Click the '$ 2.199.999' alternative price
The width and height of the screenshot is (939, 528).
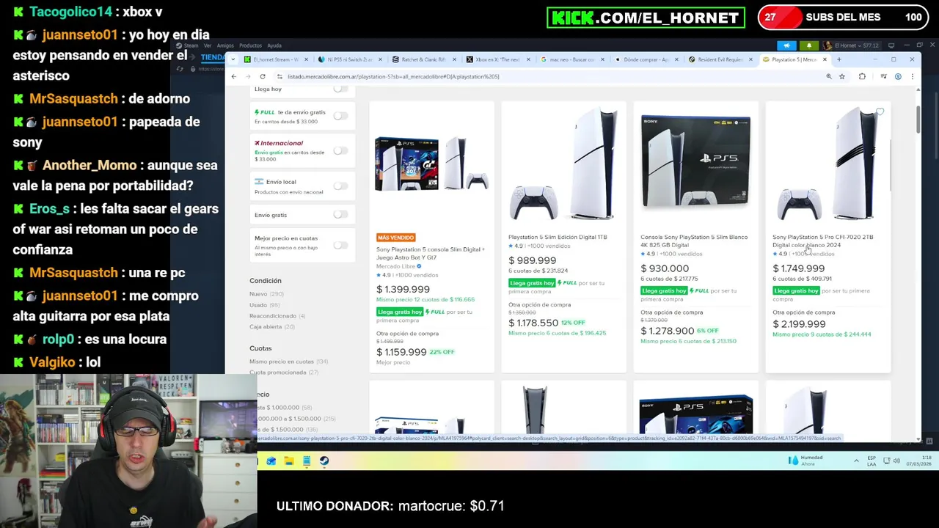pyautogui.click(x=799, y=324)
